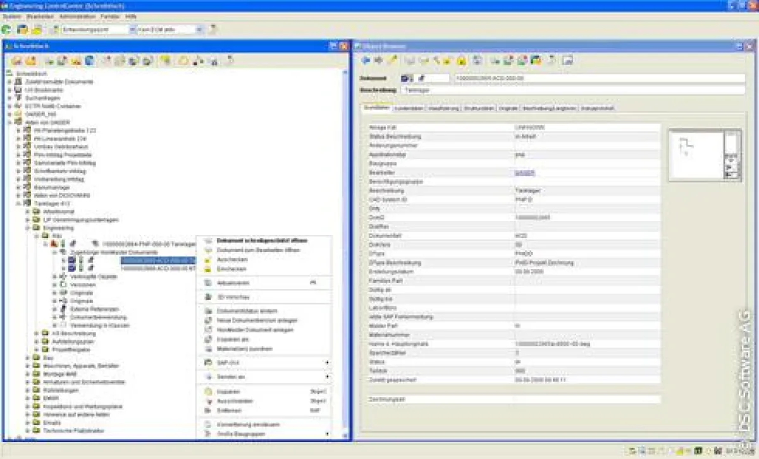Click the yellow lock icon in Object Browser toolbar
Image resolution: width=759 pixels, height=459 pixels.
click(460, 60)
